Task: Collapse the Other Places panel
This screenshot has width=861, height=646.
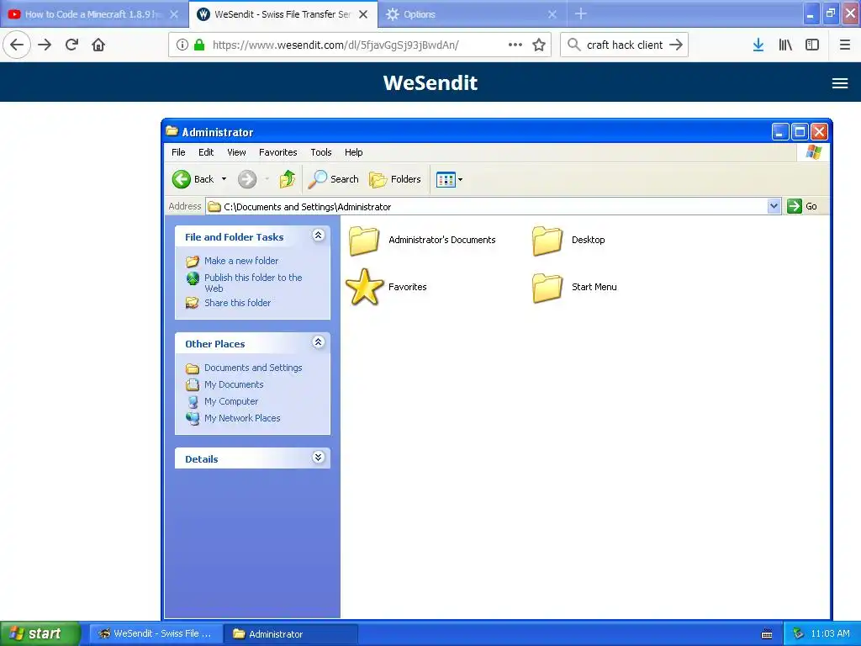Action: (x=318, y=342)
